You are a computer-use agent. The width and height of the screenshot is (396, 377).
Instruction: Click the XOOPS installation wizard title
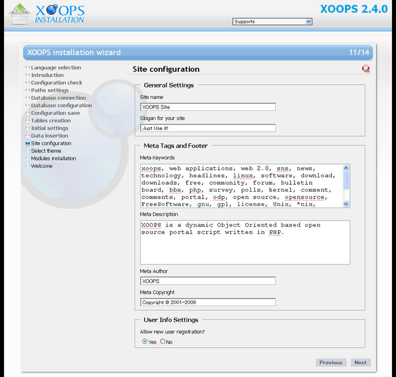74,53
